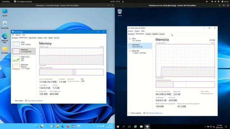The width and height of the screenshot is (230, 129).
Task: Open Task View in Windows Server taskbar
Action: 129,126
